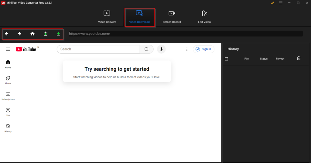Open the YouTube hamburger guide menu
The image size is (311, 163).
(x=8, y=49)
